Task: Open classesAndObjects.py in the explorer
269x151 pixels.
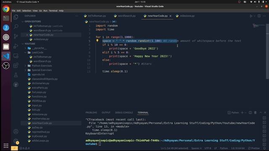Action: click(45, 79)
